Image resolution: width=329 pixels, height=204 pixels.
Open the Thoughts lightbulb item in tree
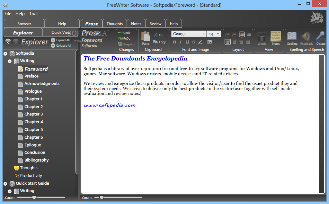click(26, 168)
